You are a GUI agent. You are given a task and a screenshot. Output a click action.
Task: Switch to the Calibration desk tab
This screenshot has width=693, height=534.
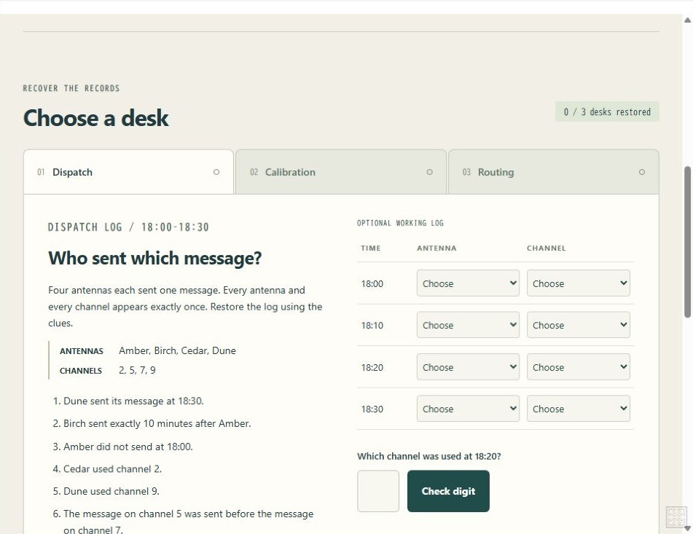coord(341,172)
